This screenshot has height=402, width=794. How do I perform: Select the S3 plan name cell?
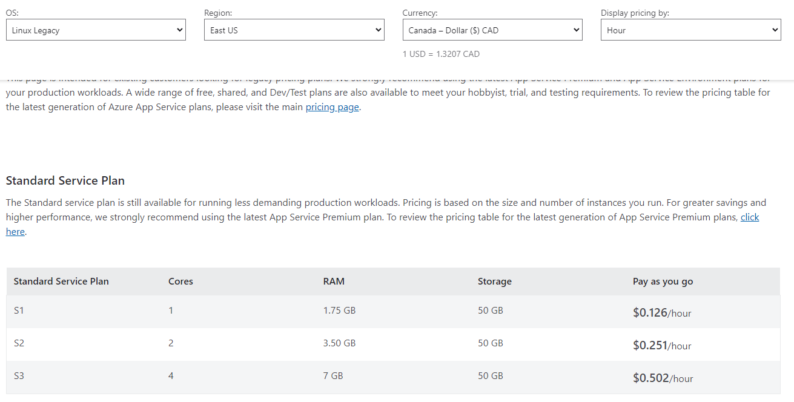pos(19,376)
